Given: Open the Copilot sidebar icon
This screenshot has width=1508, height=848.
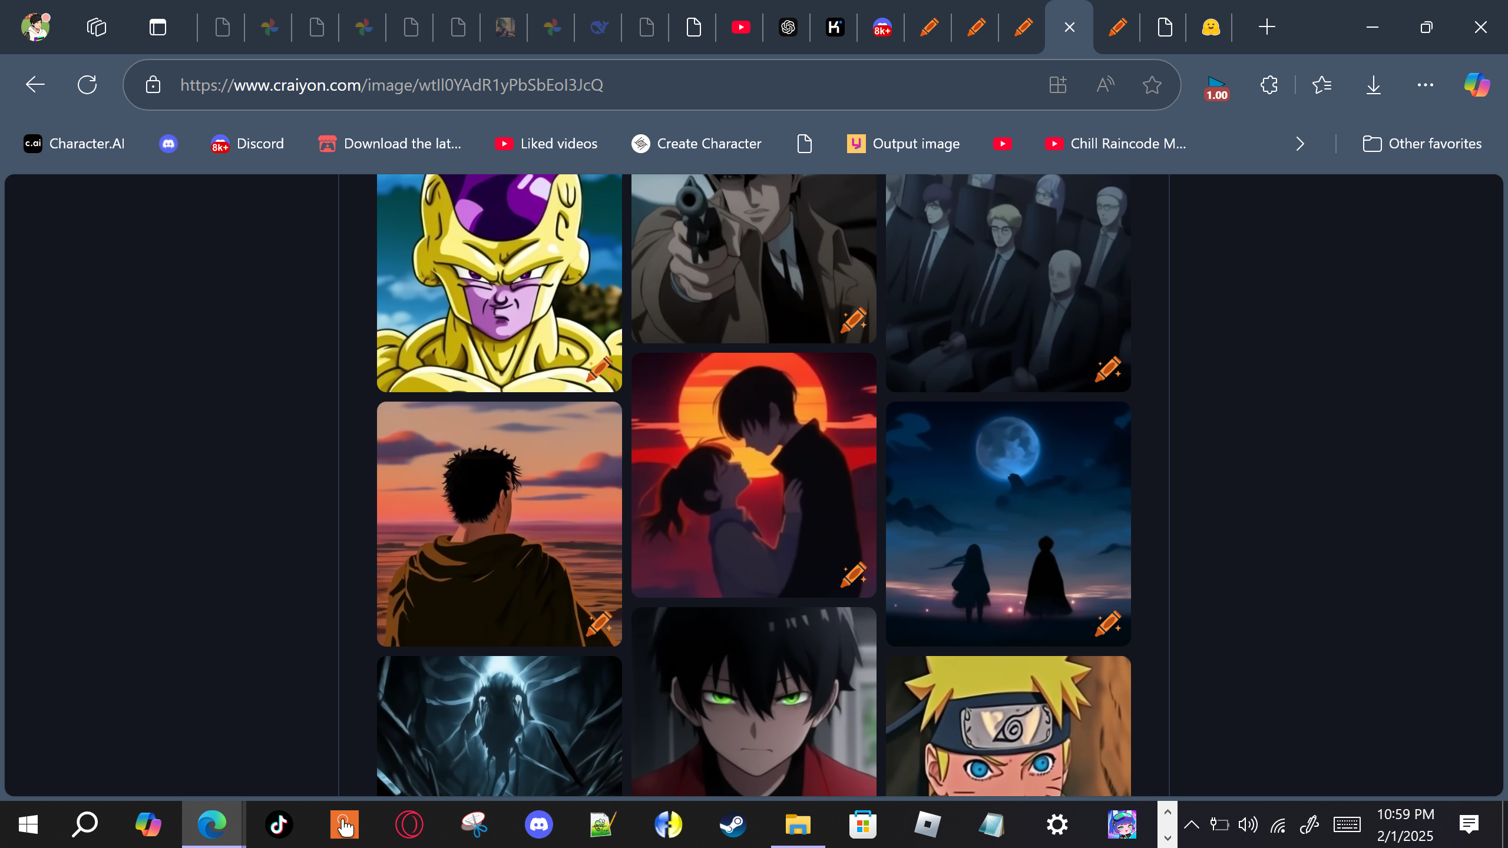Looking at the screenshot, I should [1476, 85].
